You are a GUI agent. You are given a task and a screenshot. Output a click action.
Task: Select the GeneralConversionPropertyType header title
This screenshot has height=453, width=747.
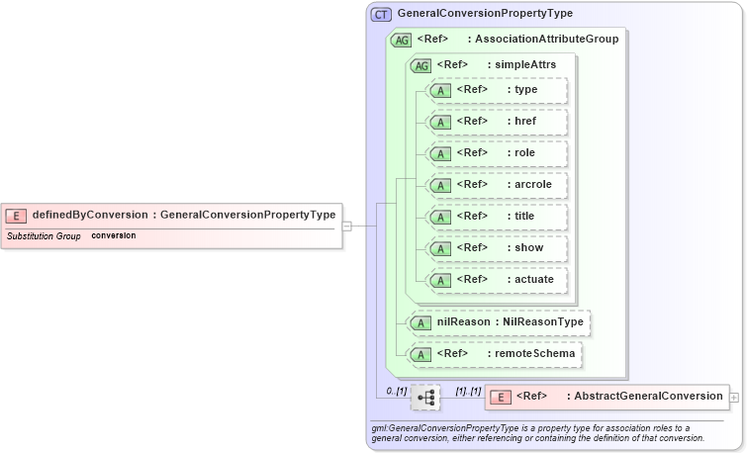point(485,13)
